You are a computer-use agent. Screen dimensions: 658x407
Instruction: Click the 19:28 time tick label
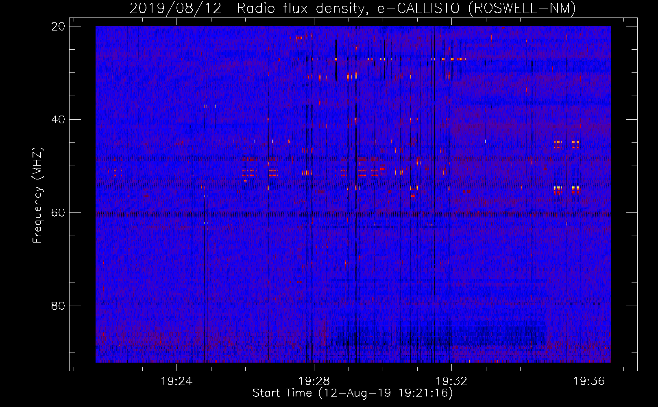pyautogui.click(x=314, y=381)
